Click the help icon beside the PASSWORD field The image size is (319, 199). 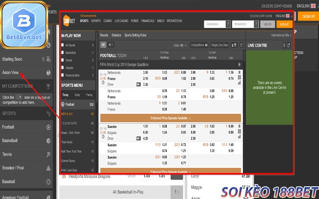coord(256,24)
